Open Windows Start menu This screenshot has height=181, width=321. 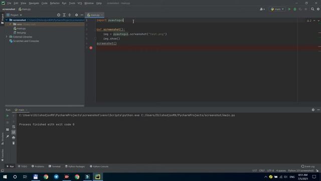point(5,176)
